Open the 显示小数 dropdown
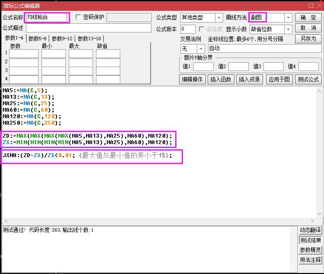The height and width of the screenshot is (274, 324). tap(288, 29)
